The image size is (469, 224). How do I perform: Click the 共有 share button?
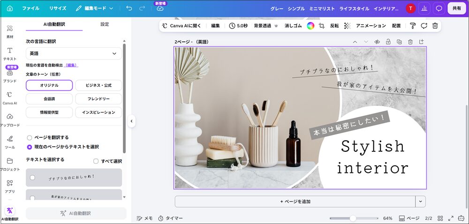point(456,8)
